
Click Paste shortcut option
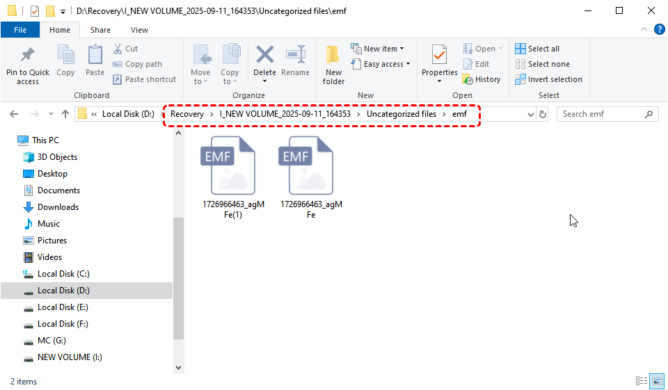point(145,79)
